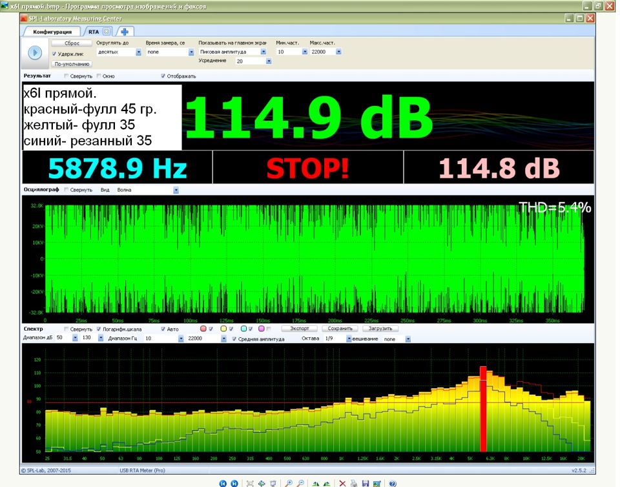Rotate image clockwise in the viewer
The height and width of the screenshot is (487, 620).
(316, 483)
